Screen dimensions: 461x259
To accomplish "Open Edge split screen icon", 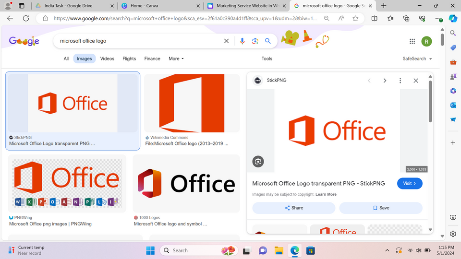I will [x=374, y=19].
